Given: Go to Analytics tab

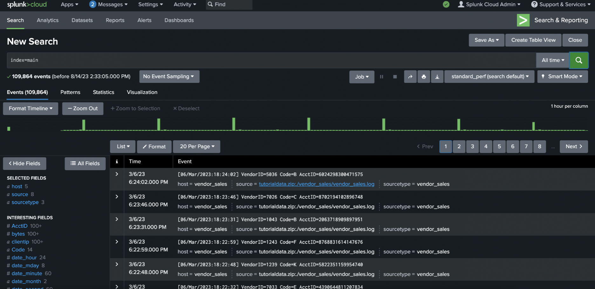Looking at the screenshot, I should click(48, 20).
